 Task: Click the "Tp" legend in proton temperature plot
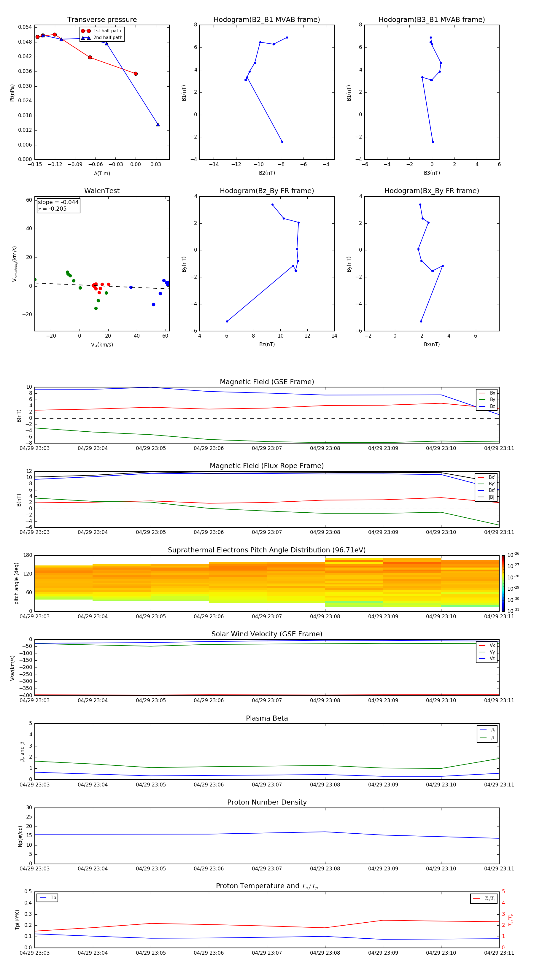click(x=47, y=898)
